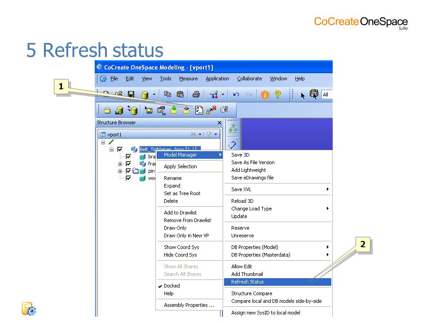The width and height of the screenshot is (431, 323).
Task: Expand the 'pin' node
Action: (120, 171)
